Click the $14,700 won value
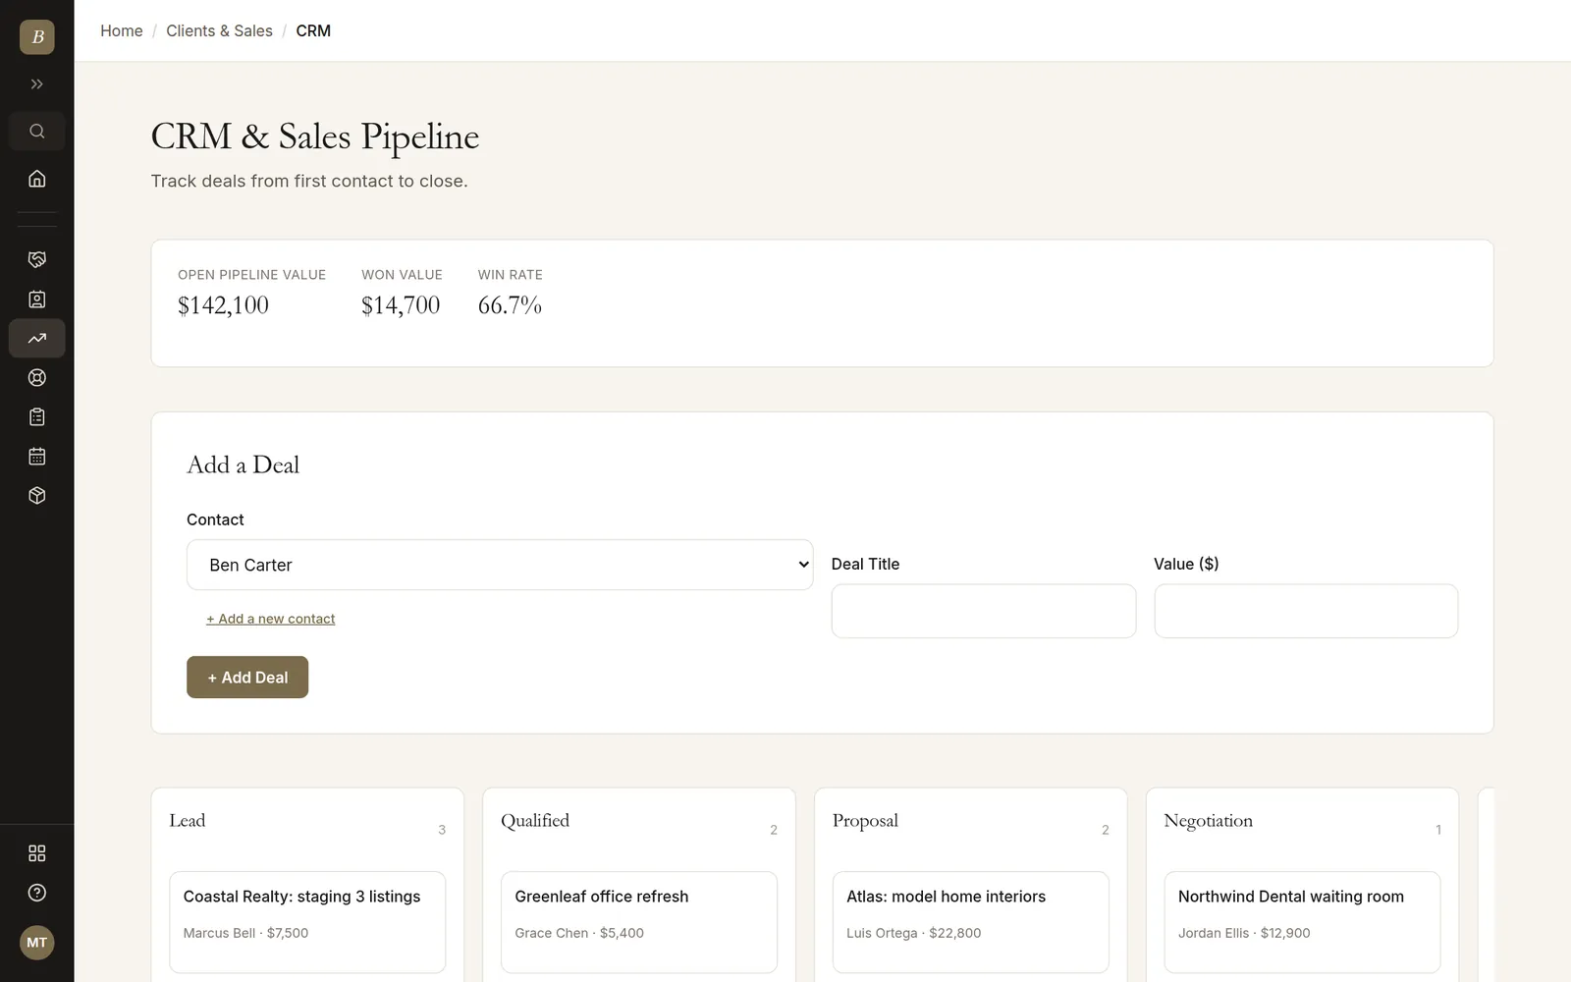The image size is (1571, 982). [x=401, y=305]
